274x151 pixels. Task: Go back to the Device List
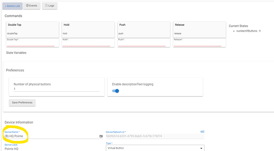tap(12, 6)
